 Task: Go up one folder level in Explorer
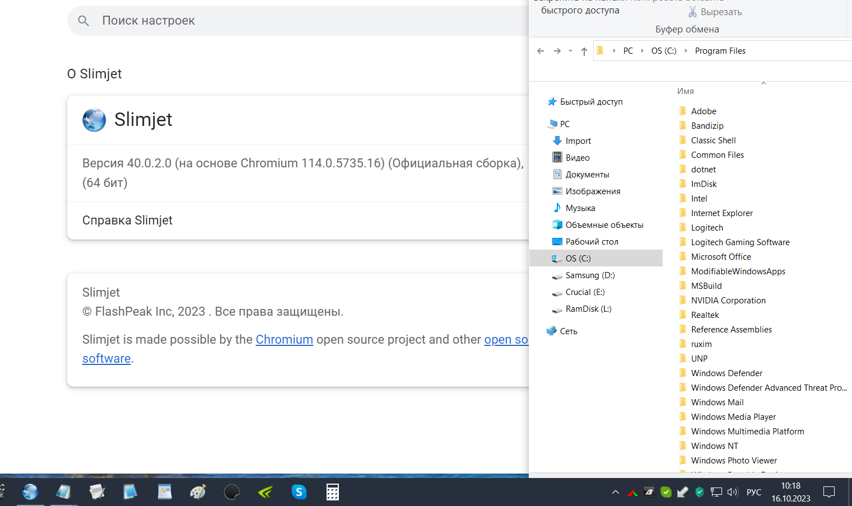click(584, 51)
